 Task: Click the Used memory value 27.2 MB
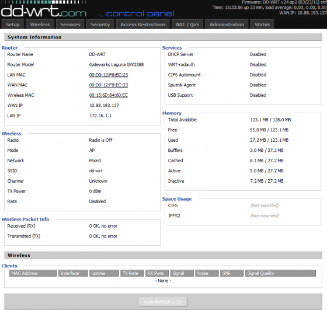point(258,140)
